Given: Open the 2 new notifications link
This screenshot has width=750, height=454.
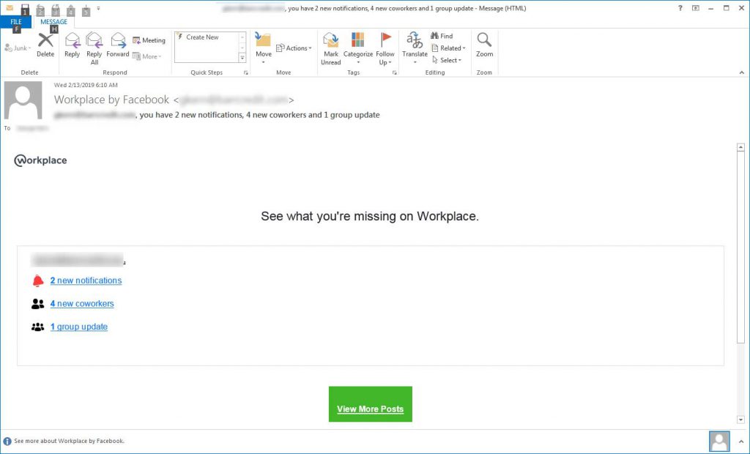Looking at the screenshot, I should click(x=85, y=280).
